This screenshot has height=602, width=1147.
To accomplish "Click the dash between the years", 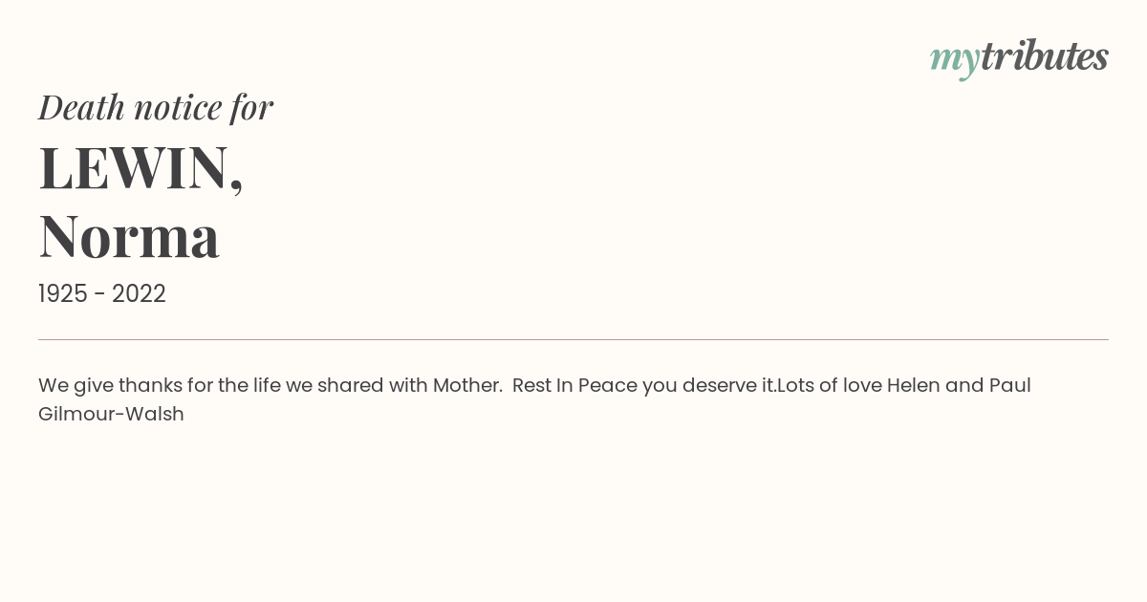I will 99,295.
